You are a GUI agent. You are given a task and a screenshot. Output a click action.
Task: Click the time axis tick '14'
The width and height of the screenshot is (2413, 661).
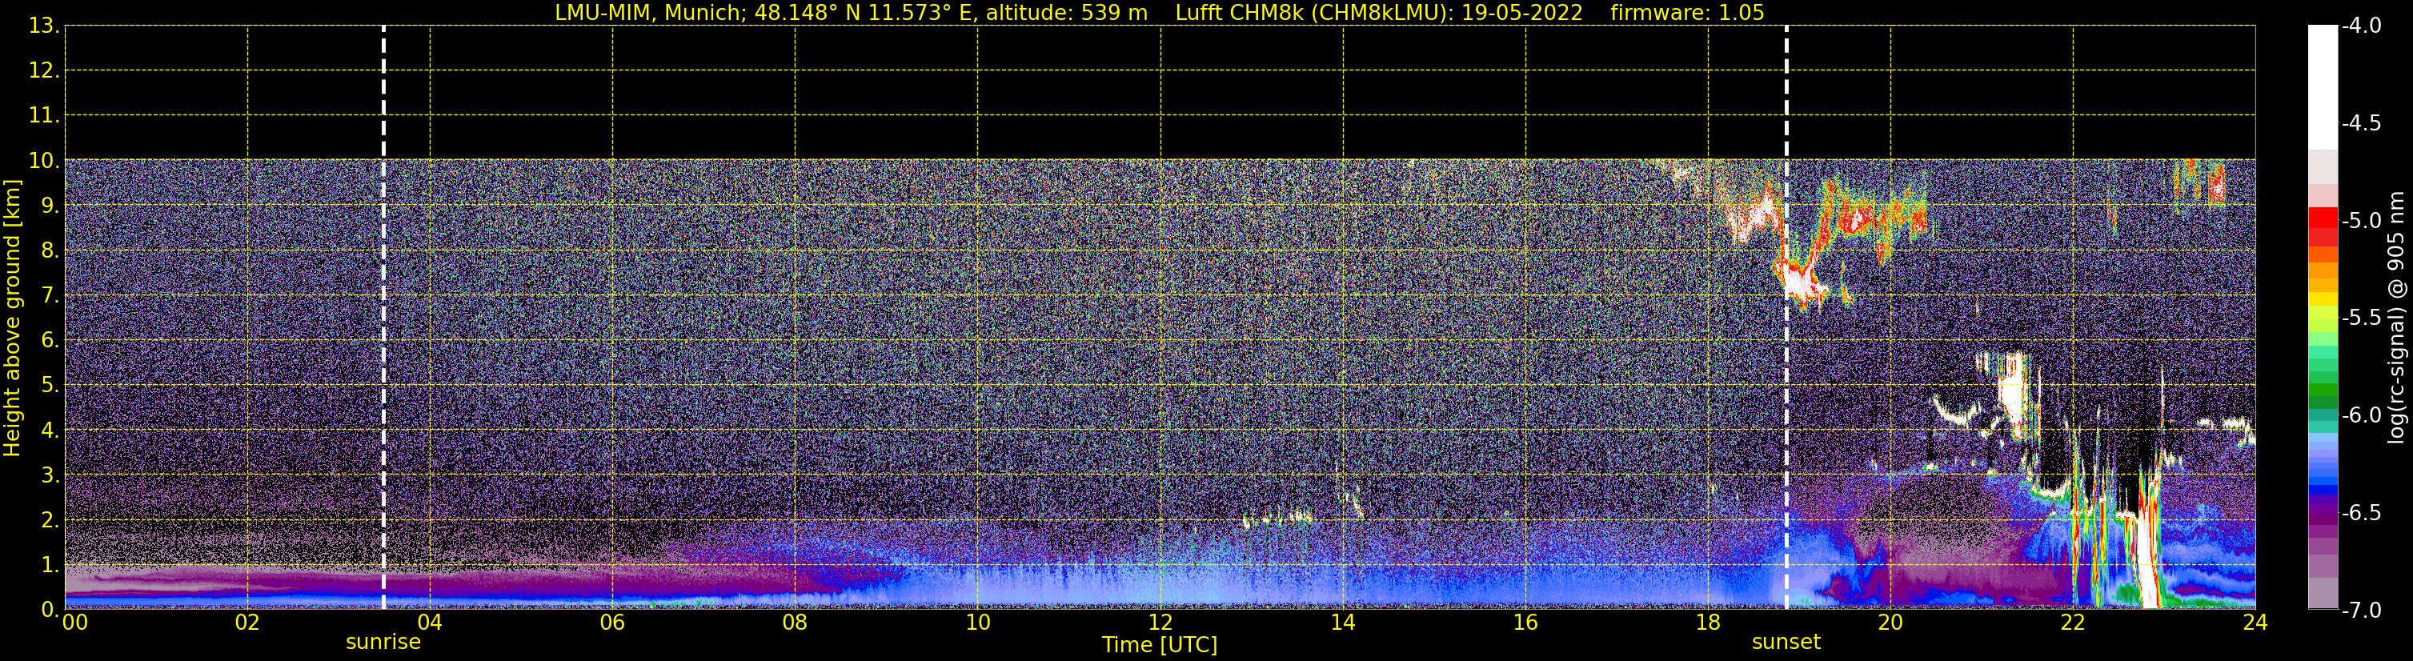[1343, 623]
